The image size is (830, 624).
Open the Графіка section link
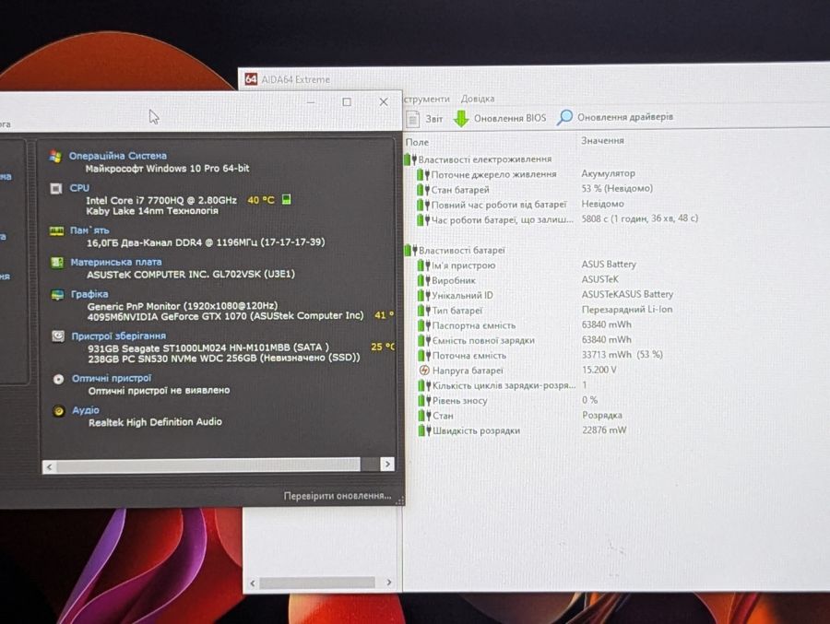point(89,294)
